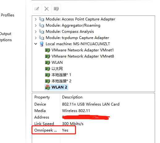
Task: Collapse Local machine: MS-NIYCUACUMZLT node
Action: point(36,44)
